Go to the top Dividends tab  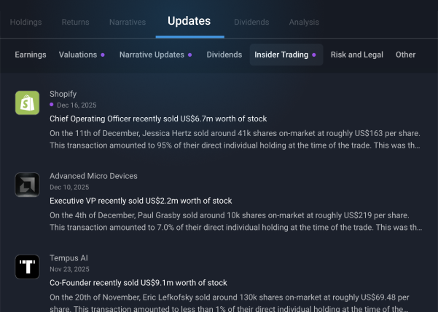(x=251, y=22)
